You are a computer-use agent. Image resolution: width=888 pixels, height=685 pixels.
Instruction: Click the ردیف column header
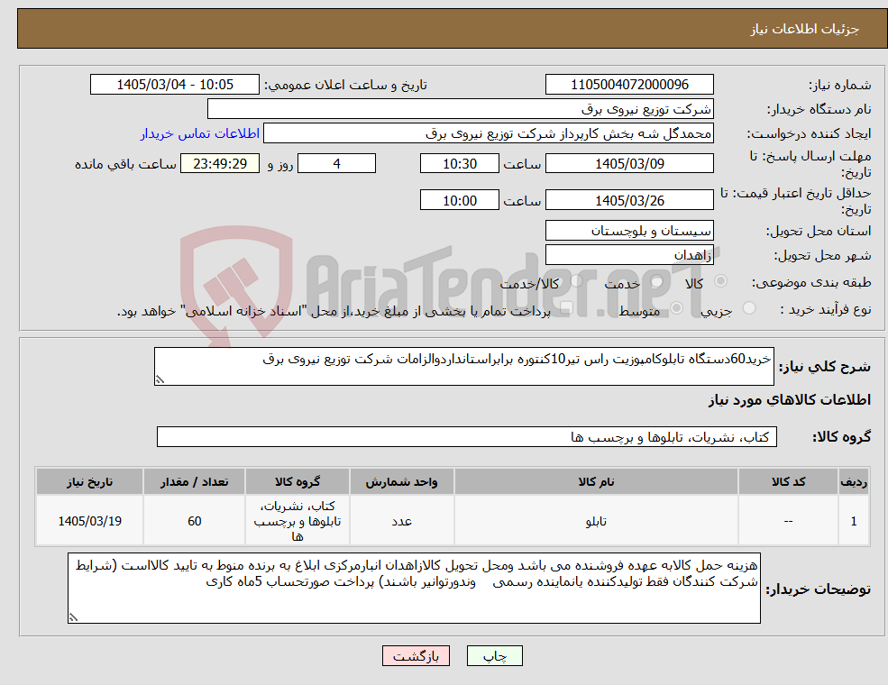pyautogui.click(x=854, y=482)
